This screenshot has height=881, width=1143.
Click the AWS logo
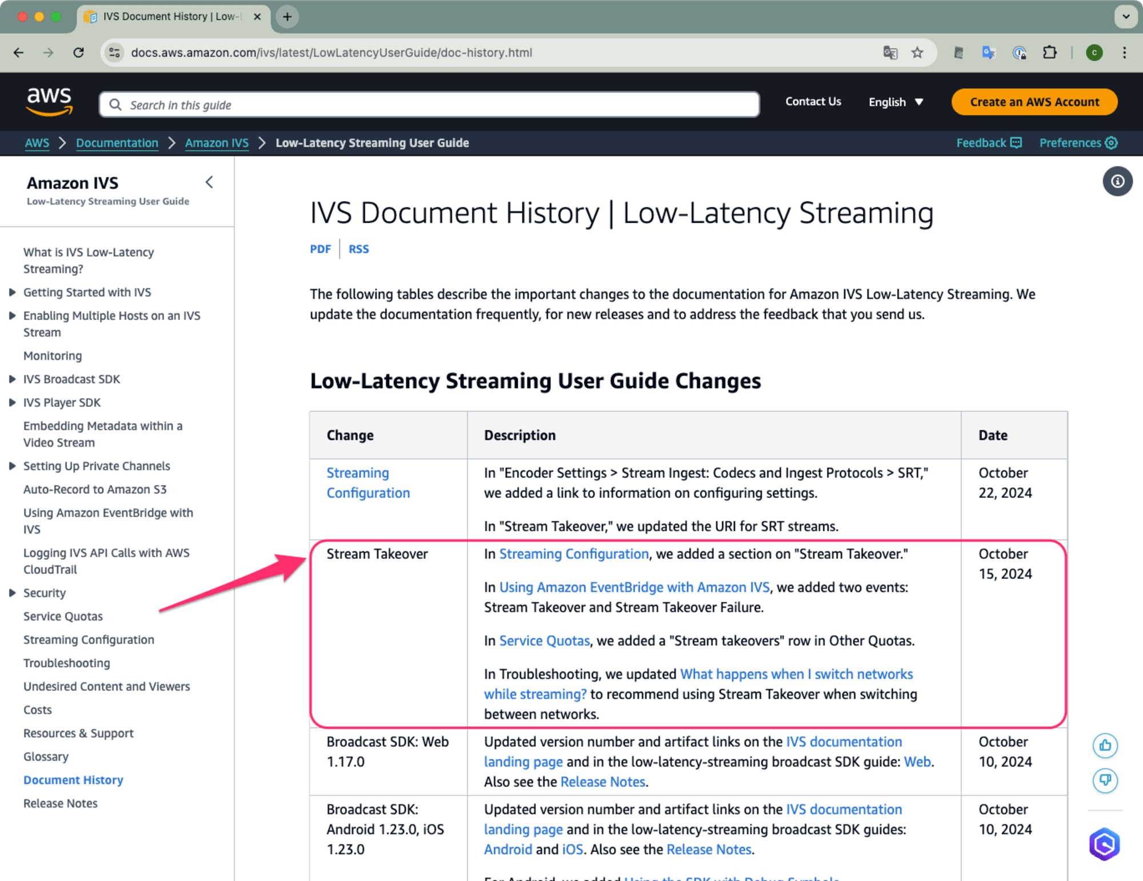click(x=50, y=102)
